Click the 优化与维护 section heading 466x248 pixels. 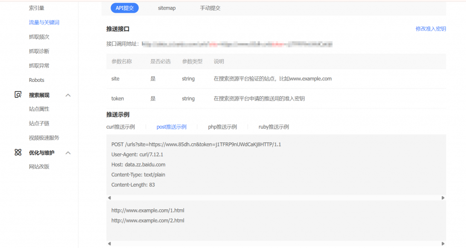point(41,152)
